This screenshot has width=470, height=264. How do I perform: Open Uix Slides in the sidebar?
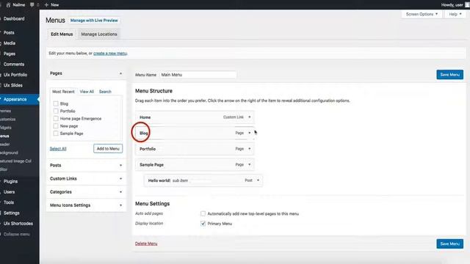pyautogui.click(x=13, y=85)
